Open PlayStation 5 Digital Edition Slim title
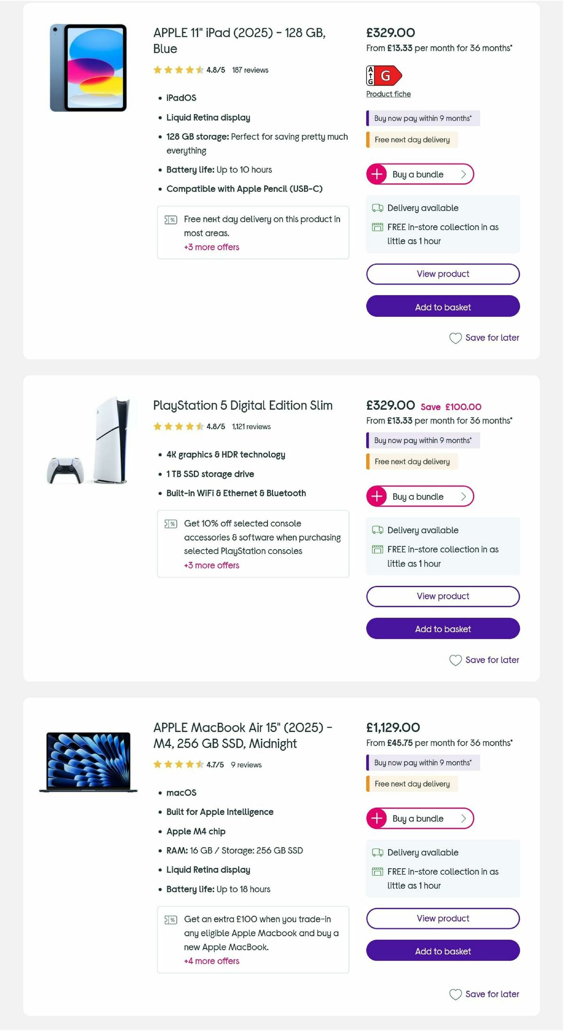 243,405
